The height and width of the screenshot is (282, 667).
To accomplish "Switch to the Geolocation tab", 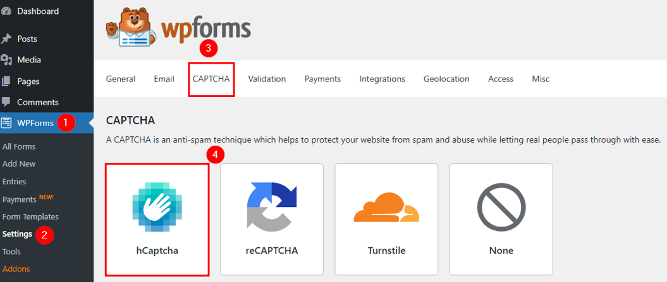I will pos(446,79).
